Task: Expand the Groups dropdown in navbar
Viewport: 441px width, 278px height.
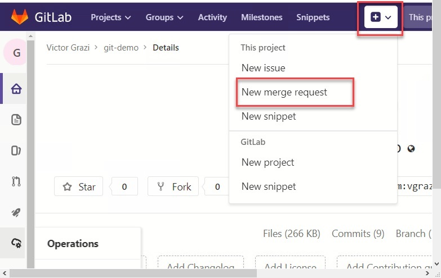Action: point(164,17)
